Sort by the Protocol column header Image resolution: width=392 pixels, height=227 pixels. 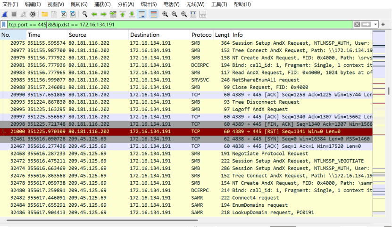201,35
